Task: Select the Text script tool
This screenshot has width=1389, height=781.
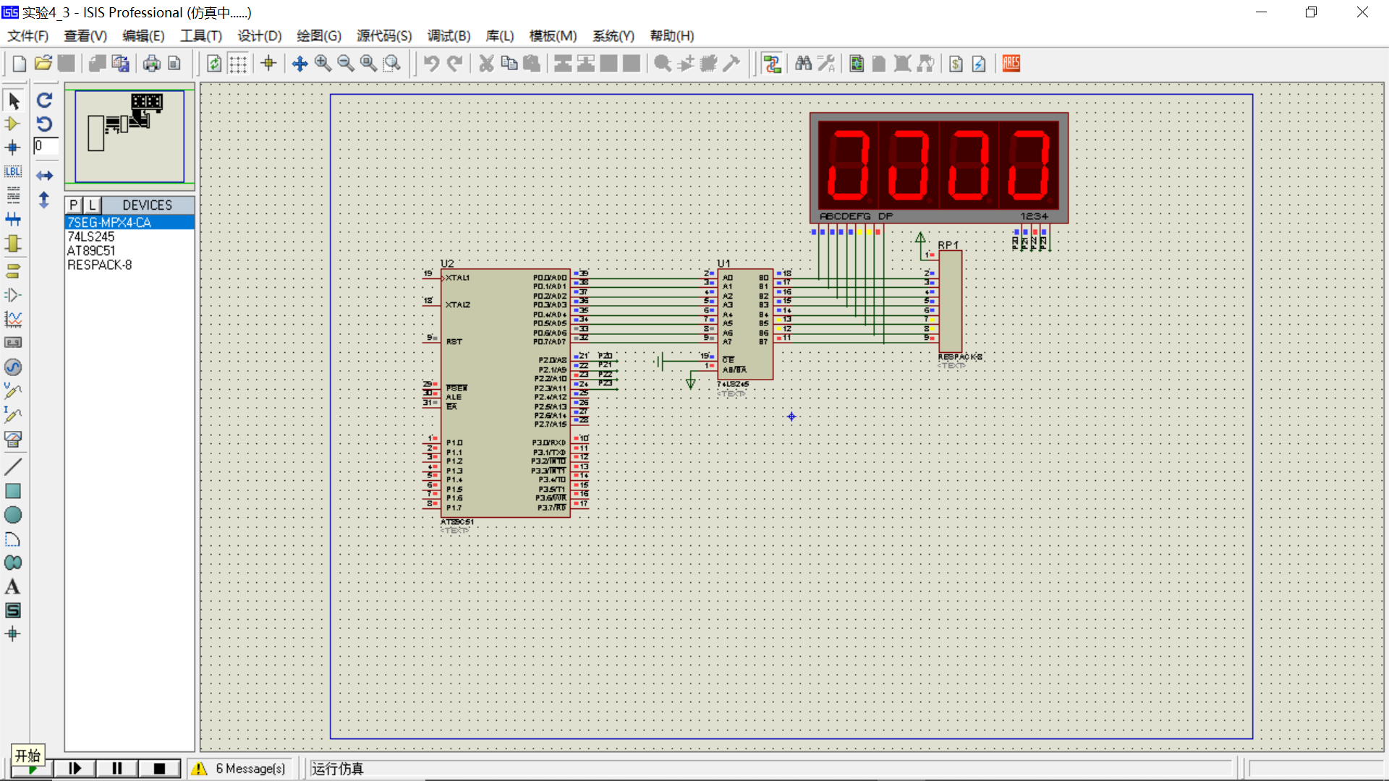Action: (x=13, y=195)
